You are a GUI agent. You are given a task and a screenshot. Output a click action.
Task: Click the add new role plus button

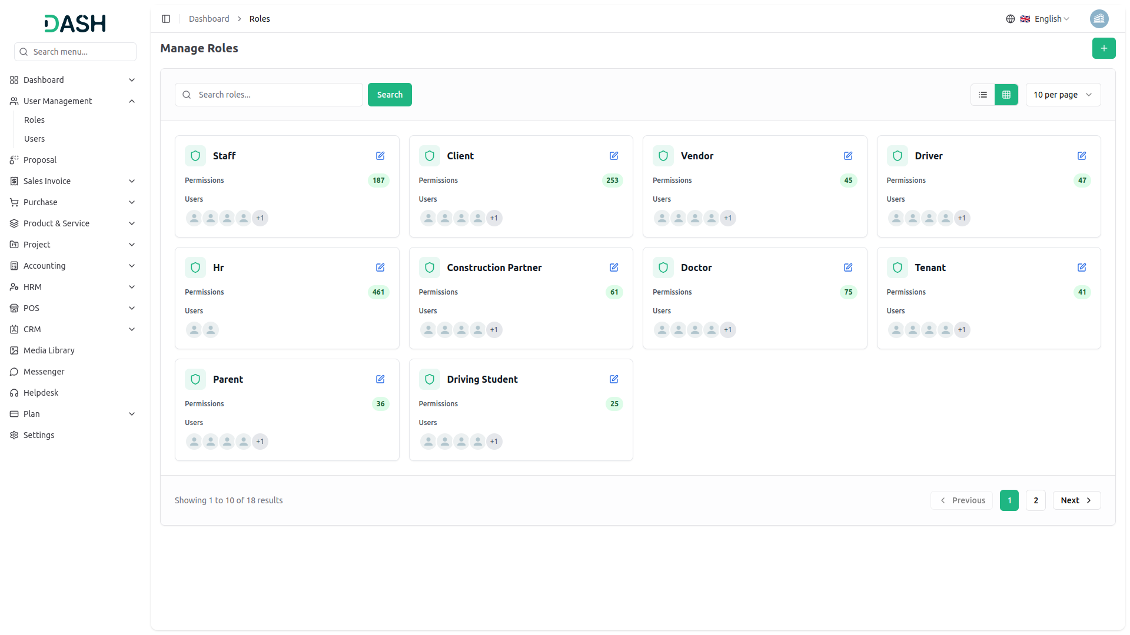point(1104,48)
